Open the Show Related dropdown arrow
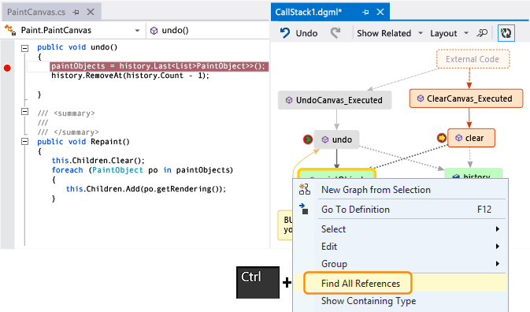 coord(421,33)
